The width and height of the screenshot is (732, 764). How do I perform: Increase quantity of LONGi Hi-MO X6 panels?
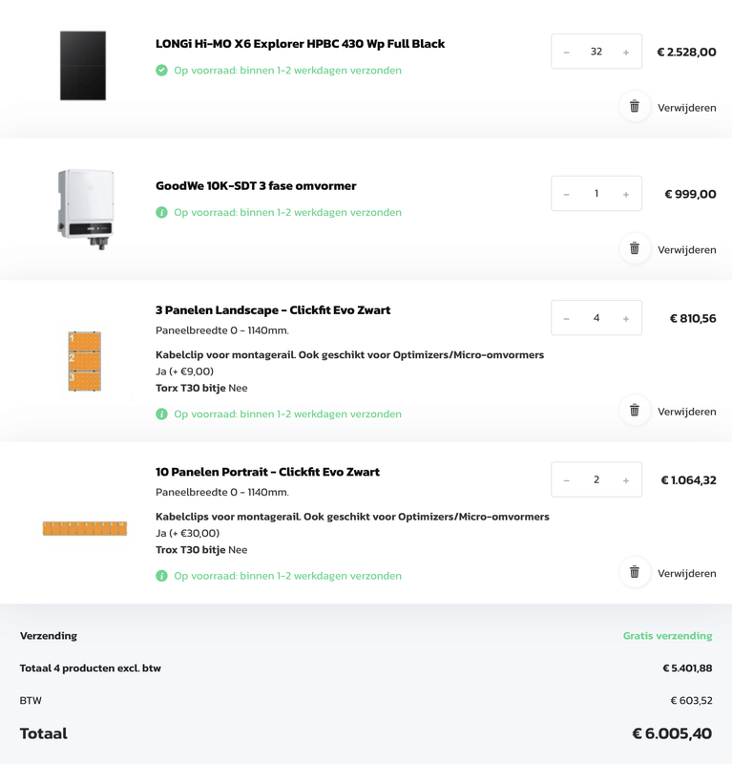coord(626,53)
